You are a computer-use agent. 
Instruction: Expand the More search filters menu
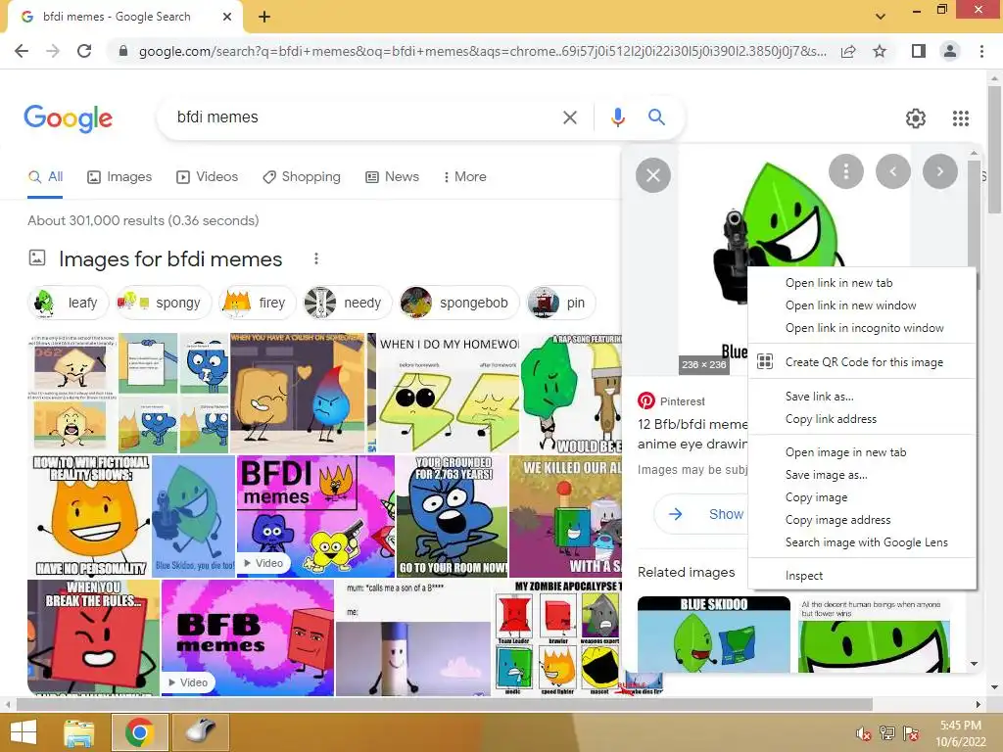tap(465, 176)
